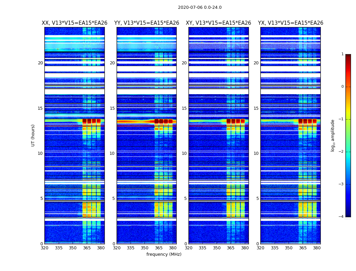Click the frequency (MHz) axis label
Viewport: 356px width, 271px height.
point(164,254)
